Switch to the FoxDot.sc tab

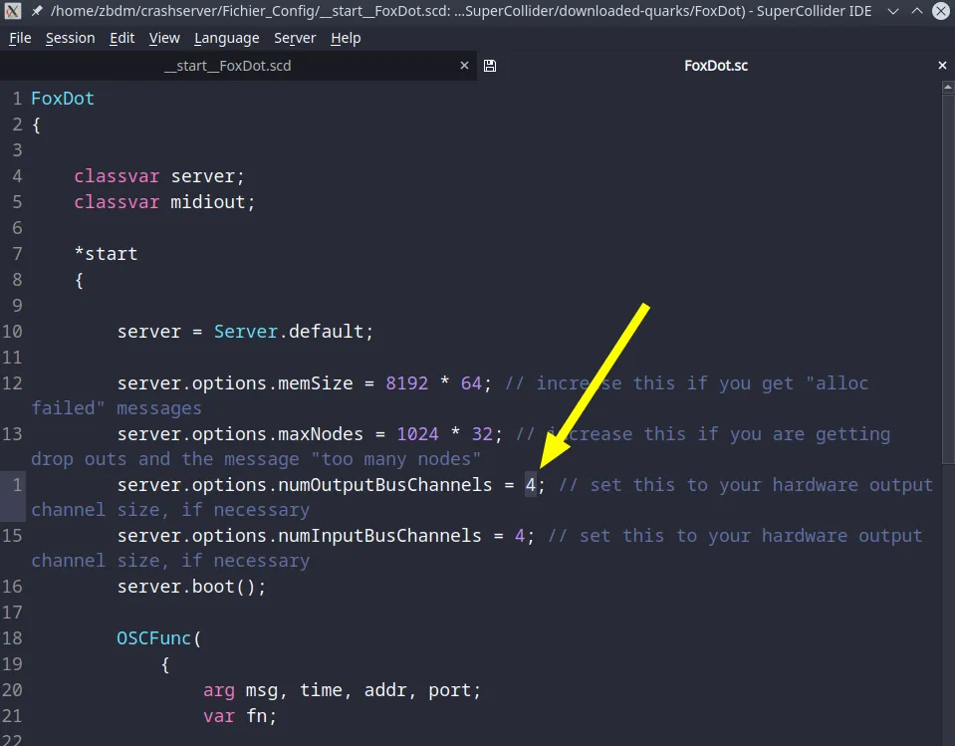click(715, 66)
